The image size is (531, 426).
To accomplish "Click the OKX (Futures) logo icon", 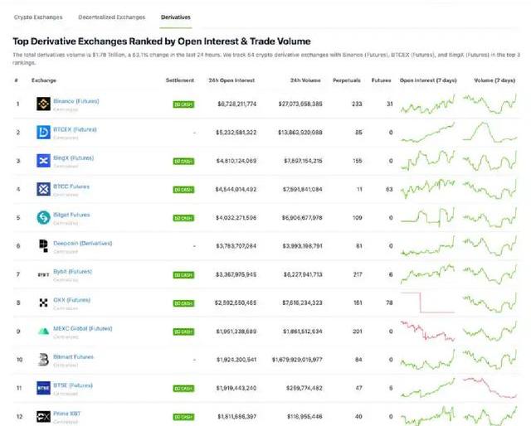I will [x=43, y=303].
